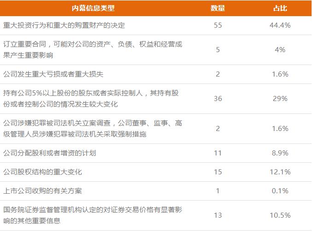Select the 公司股权结构的重大变化 row text
This screenshot has height=232, width=312.
(42, 172)
